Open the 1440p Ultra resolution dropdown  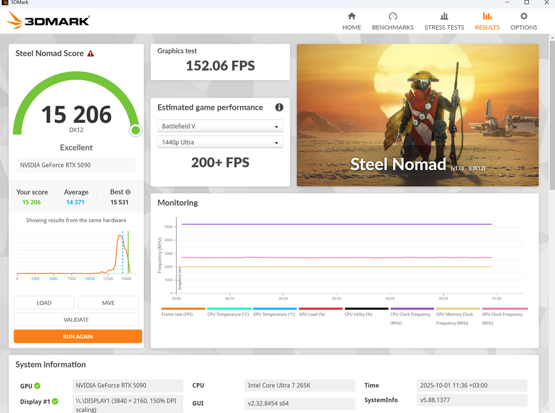click(220, 142)
